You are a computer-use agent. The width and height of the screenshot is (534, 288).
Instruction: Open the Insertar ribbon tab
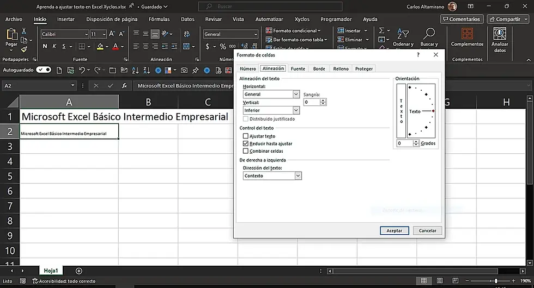(x=65, y=19)
